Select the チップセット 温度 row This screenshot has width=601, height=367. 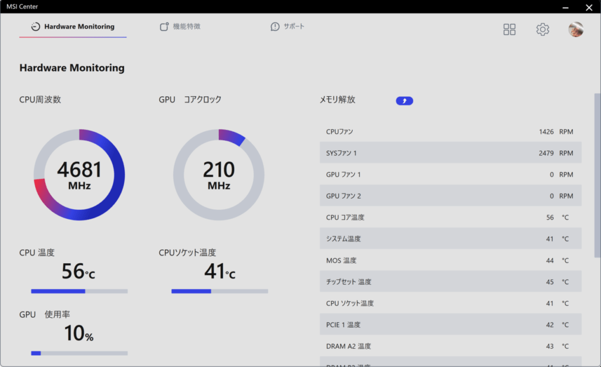coord(450,282)
